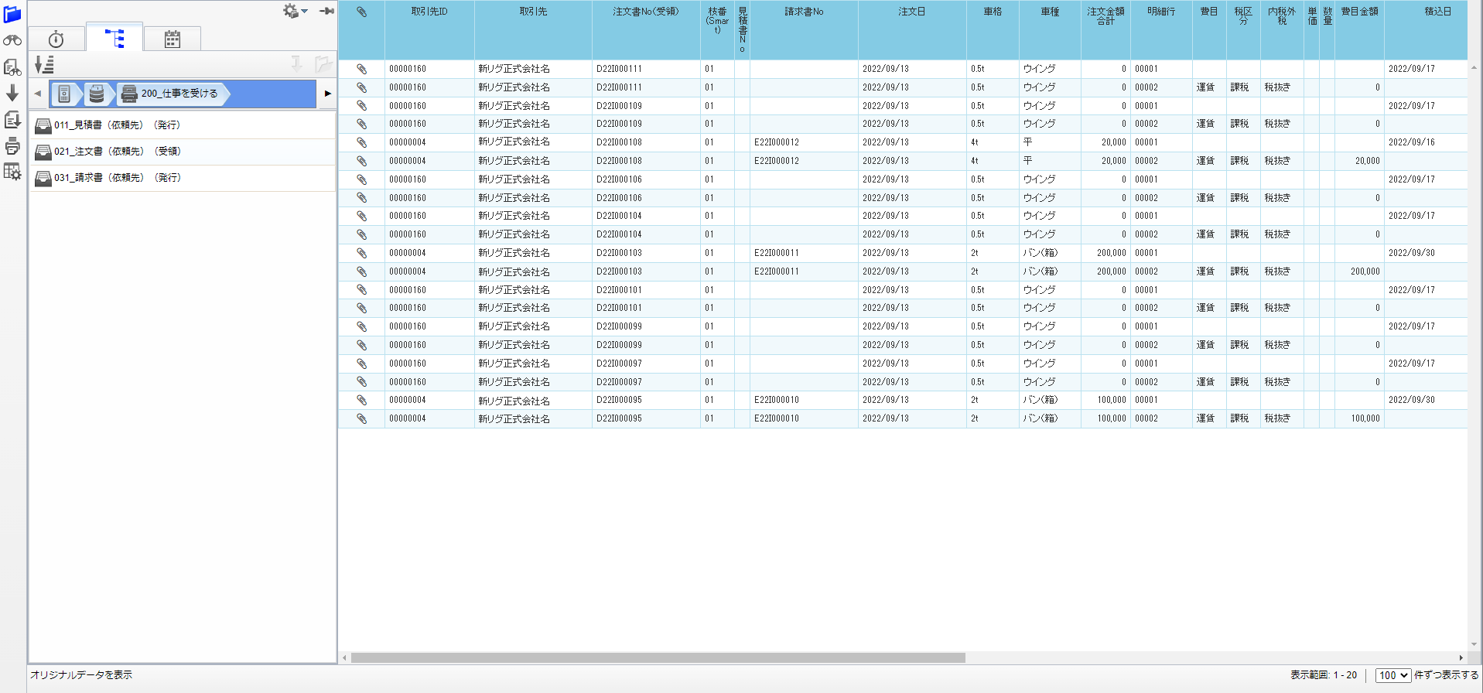The width and height of the screenshot is (1483, 693).
Task: Click the binoculars search icon in sidebar
Action: 12,40
